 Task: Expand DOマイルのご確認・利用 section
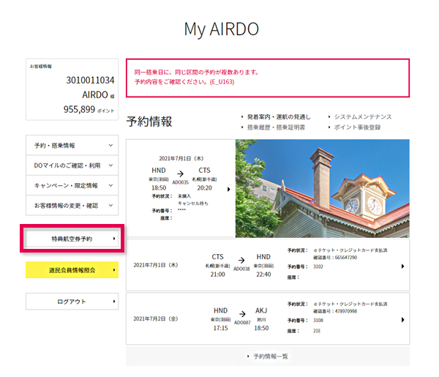point(72,165)
